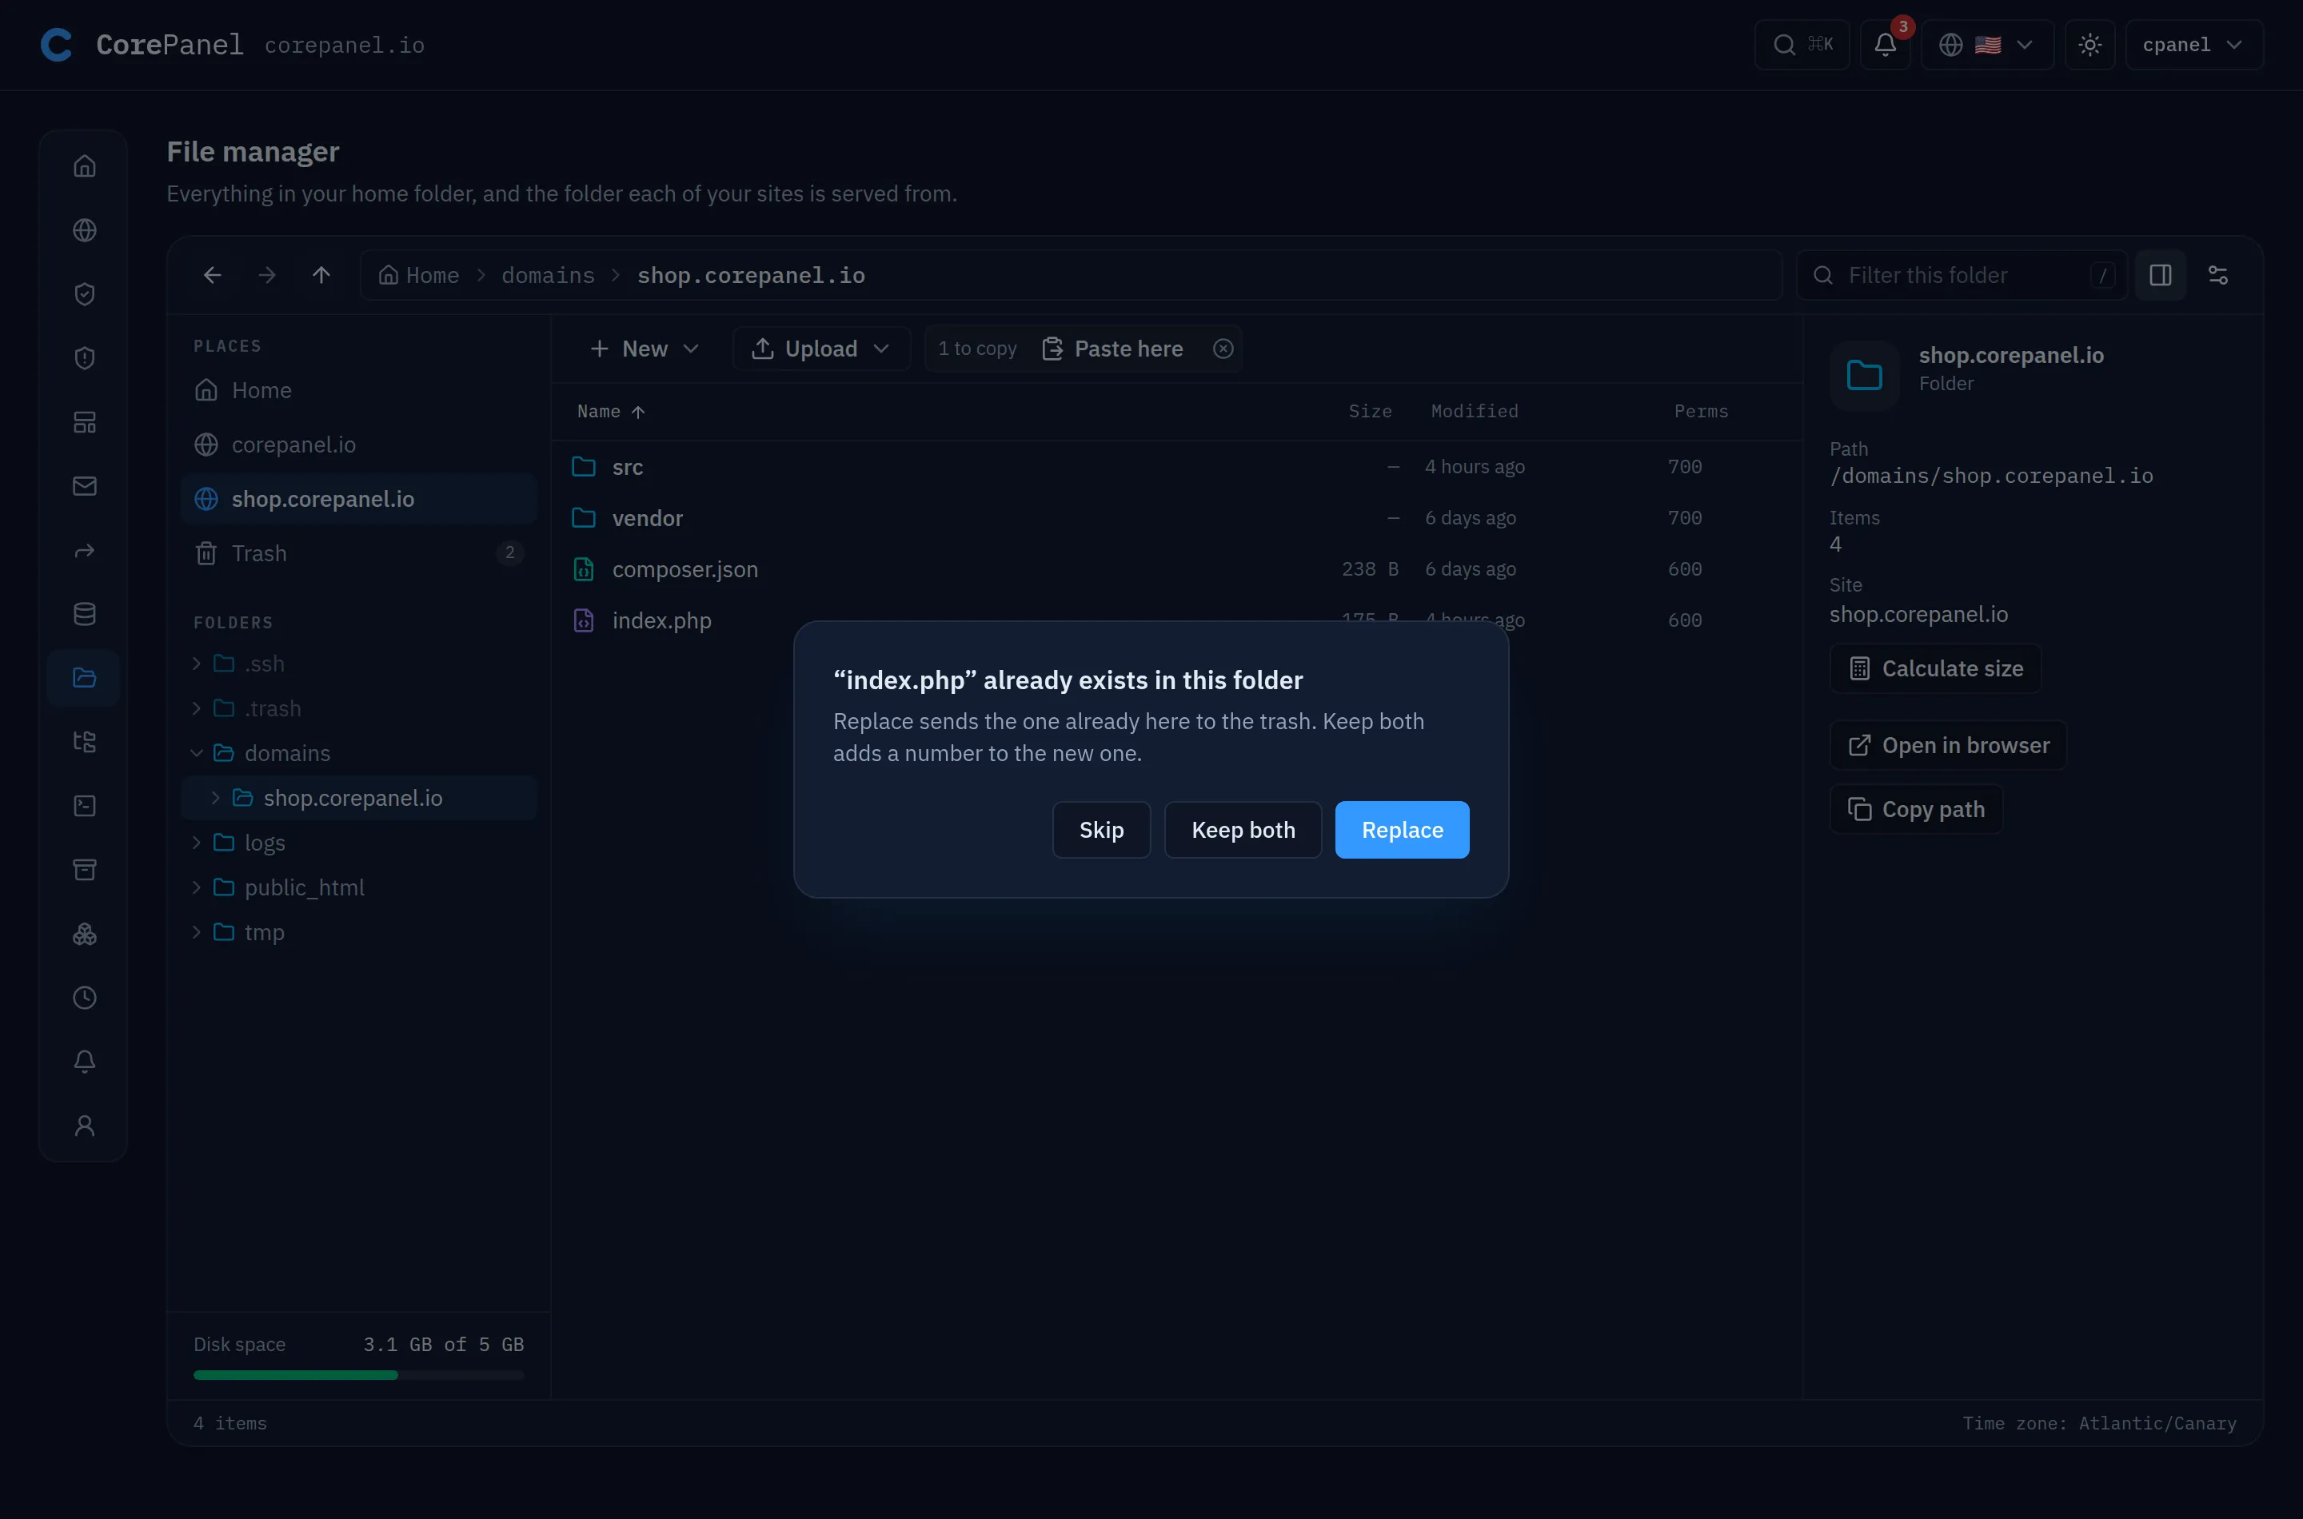Toggle light theme sun icon

click(x=2089, y=45)
